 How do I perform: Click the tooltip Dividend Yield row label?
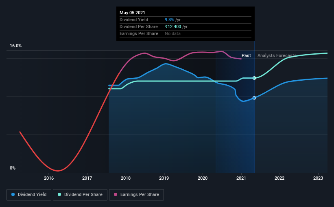[134, 20]
